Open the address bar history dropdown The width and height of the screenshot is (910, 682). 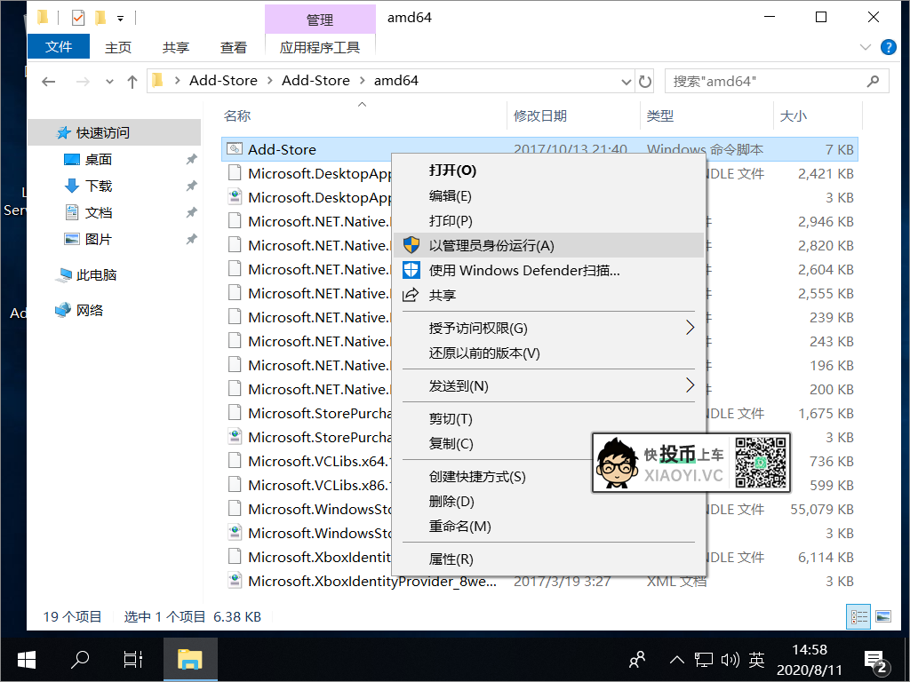tap(626, 81)
